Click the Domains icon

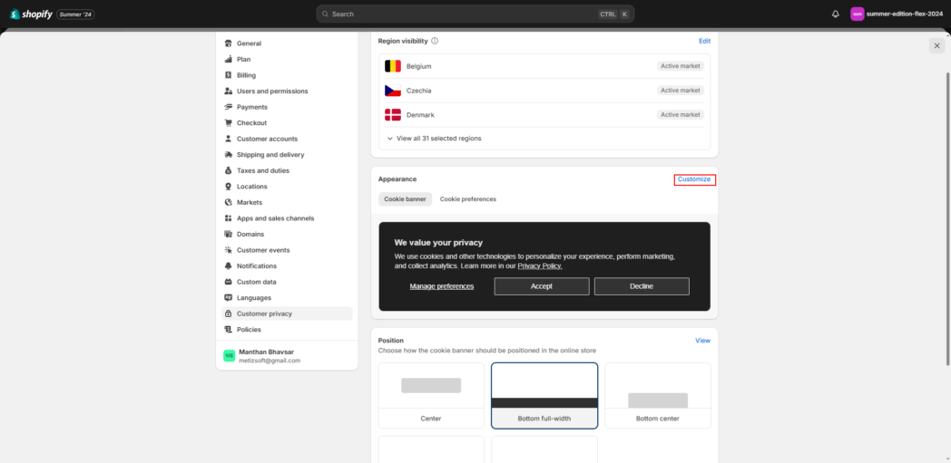228,235
